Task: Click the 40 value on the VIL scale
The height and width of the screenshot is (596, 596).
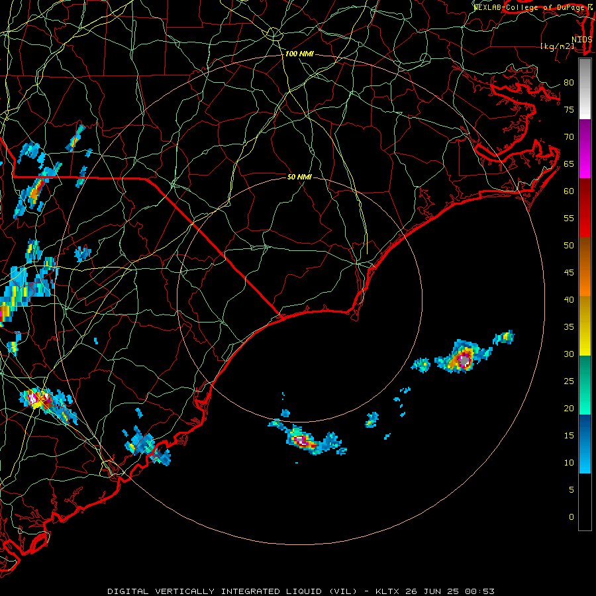Action: click(x=569, y=299)
